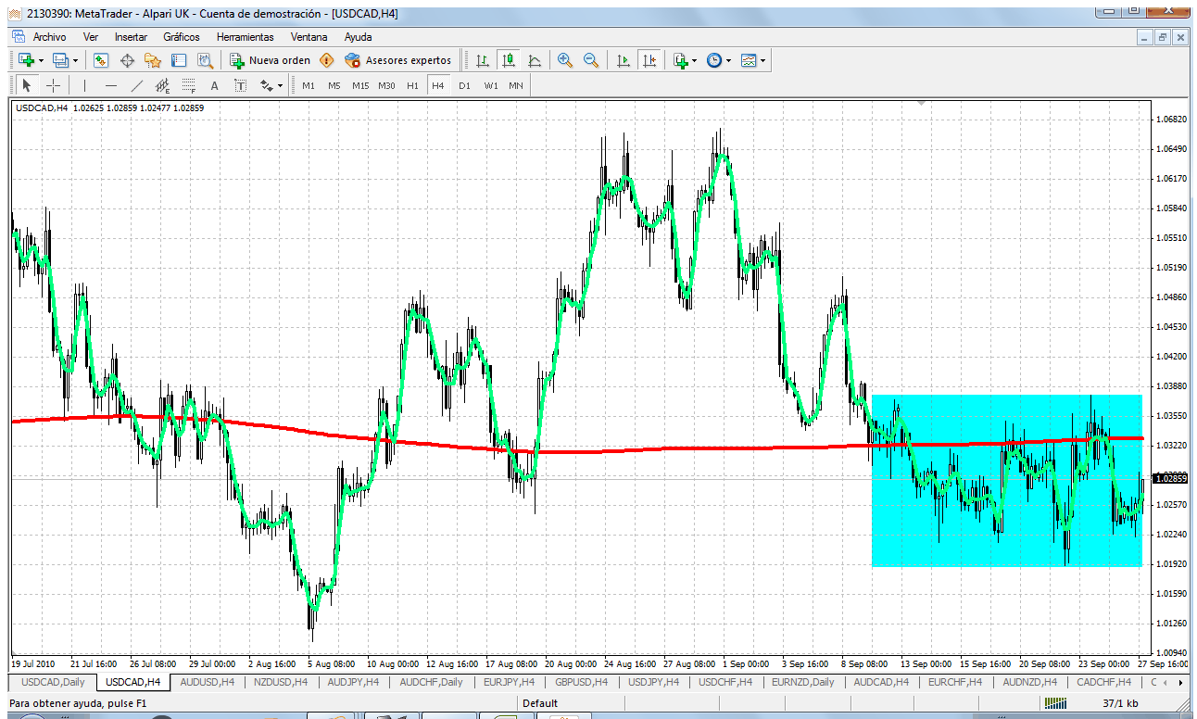Open the Strategy Tester icon
Image resolution: width=1197 pixels, height=719 pixels.
click(205, 60)
